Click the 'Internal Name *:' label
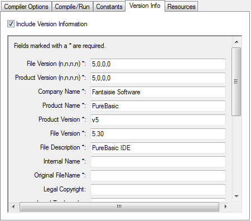The image size is (251, 221). [65, 161]
